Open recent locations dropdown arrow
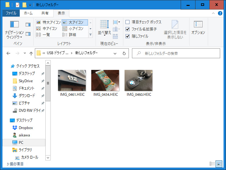226x170 pixels. coord(25,53)
